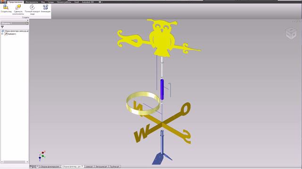
Task: Open the Представление ribbon tab
Action: click(16, 2)
